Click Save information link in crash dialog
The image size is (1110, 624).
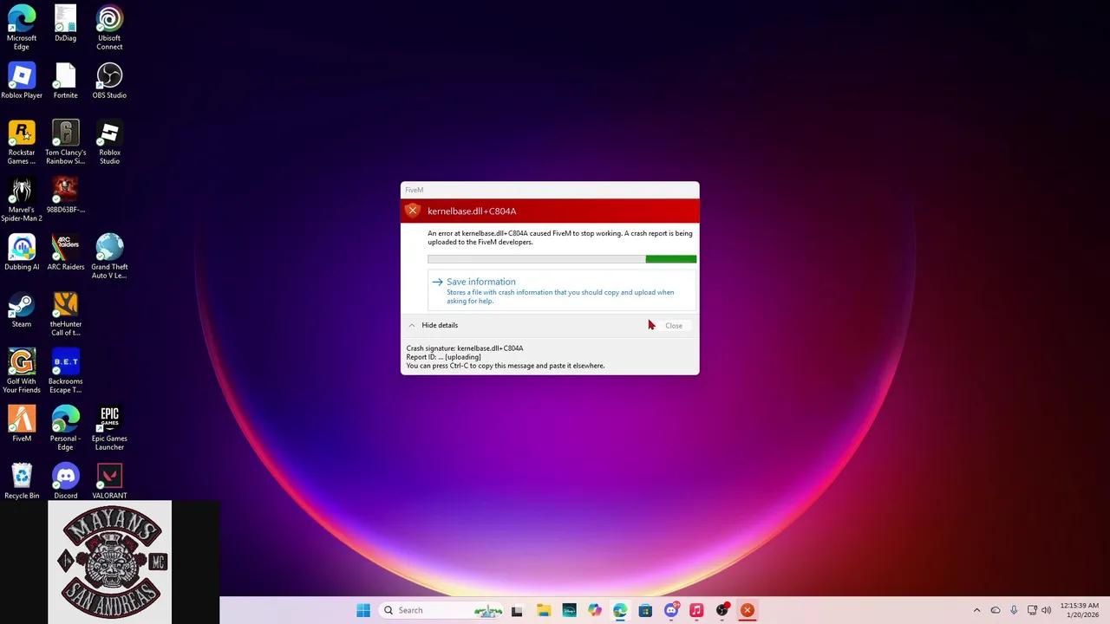click(x=480, y=282)
